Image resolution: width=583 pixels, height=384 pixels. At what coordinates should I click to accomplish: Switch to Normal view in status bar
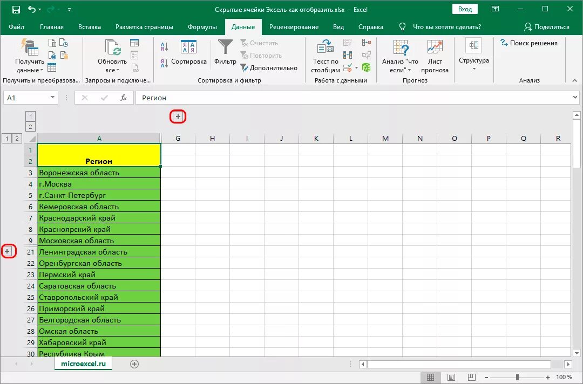coord(431,378)
